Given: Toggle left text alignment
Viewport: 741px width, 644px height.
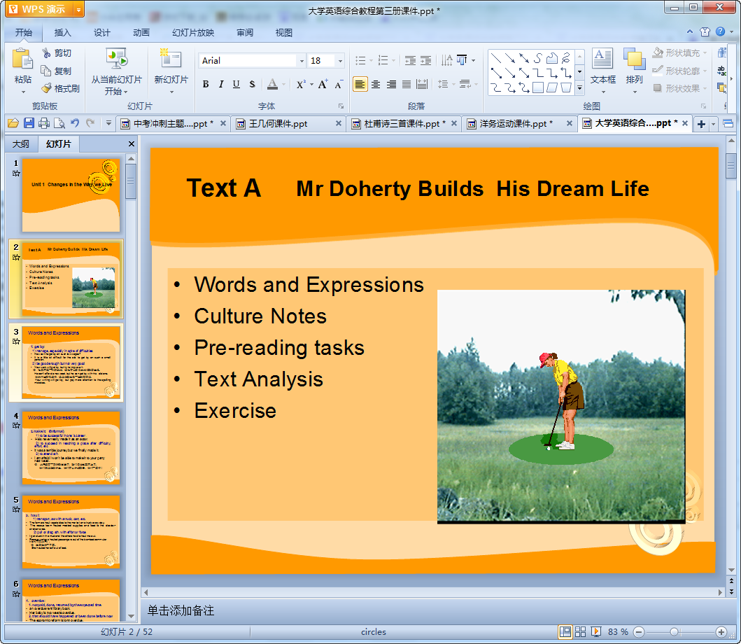Looking at the screenshot, I should coord(360,84).
